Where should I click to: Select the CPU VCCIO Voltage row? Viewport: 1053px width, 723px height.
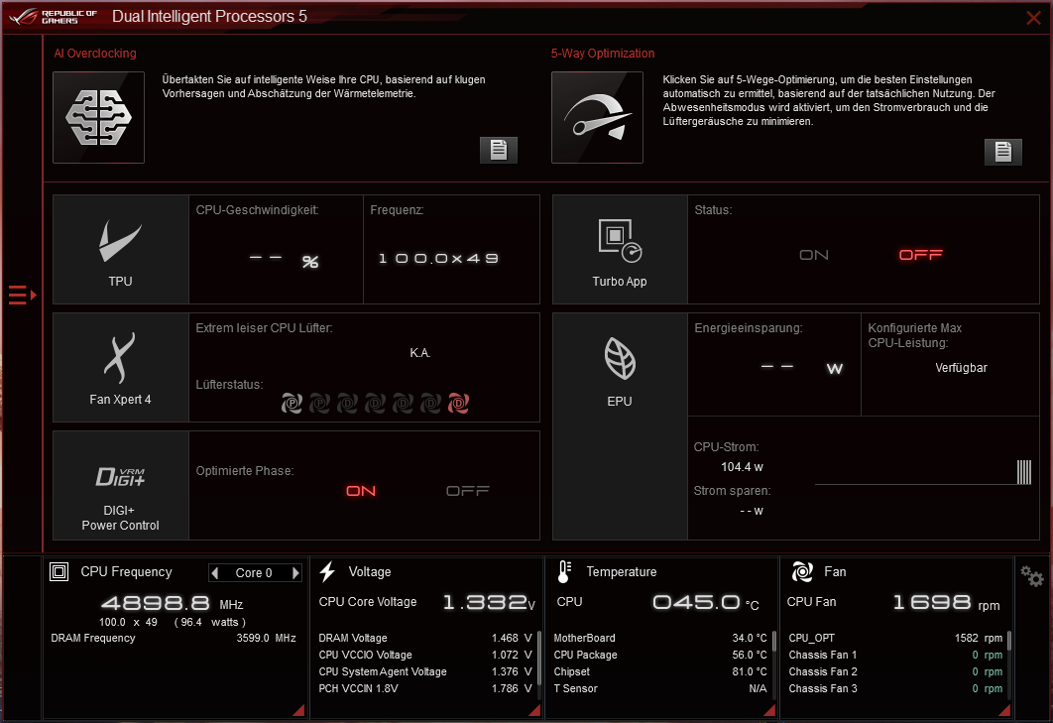tap(425, 655)
